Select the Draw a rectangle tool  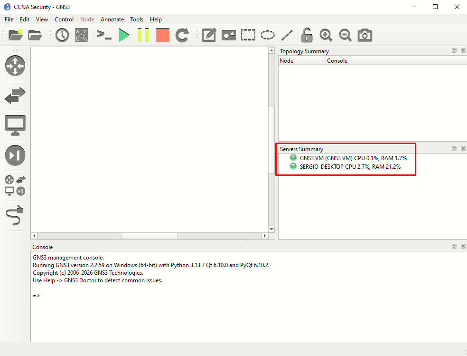[x=248, y=35]
